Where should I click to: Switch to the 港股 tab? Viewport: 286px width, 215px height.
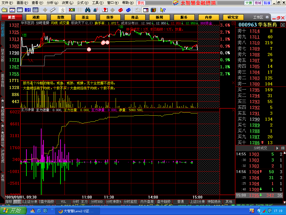tap(36, 17)
